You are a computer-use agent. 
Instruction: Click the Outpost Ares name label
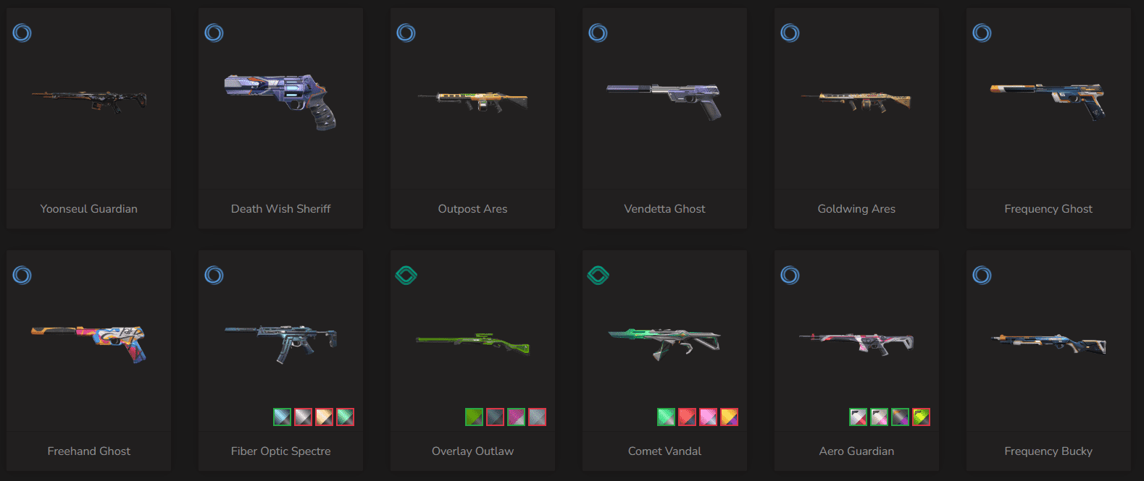pyautogui.click(x=472, y=209)
